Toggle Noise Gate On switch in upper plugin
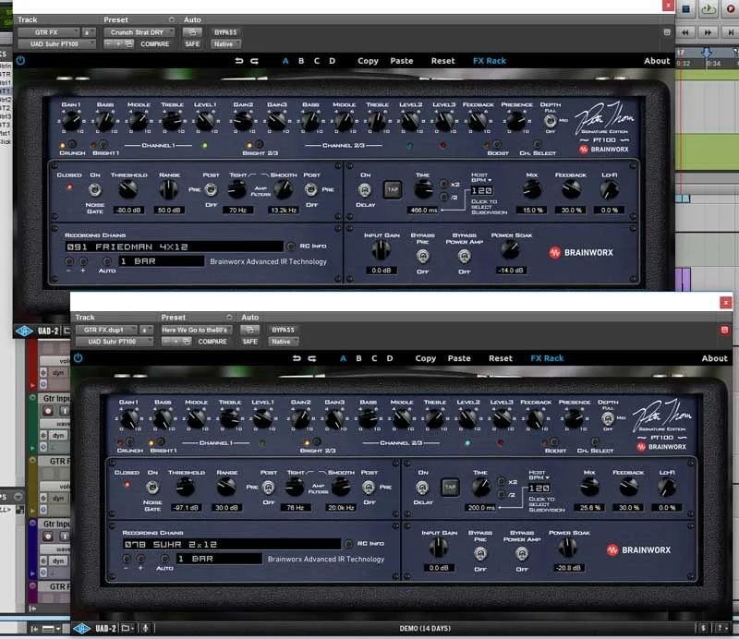 point(95,190)
